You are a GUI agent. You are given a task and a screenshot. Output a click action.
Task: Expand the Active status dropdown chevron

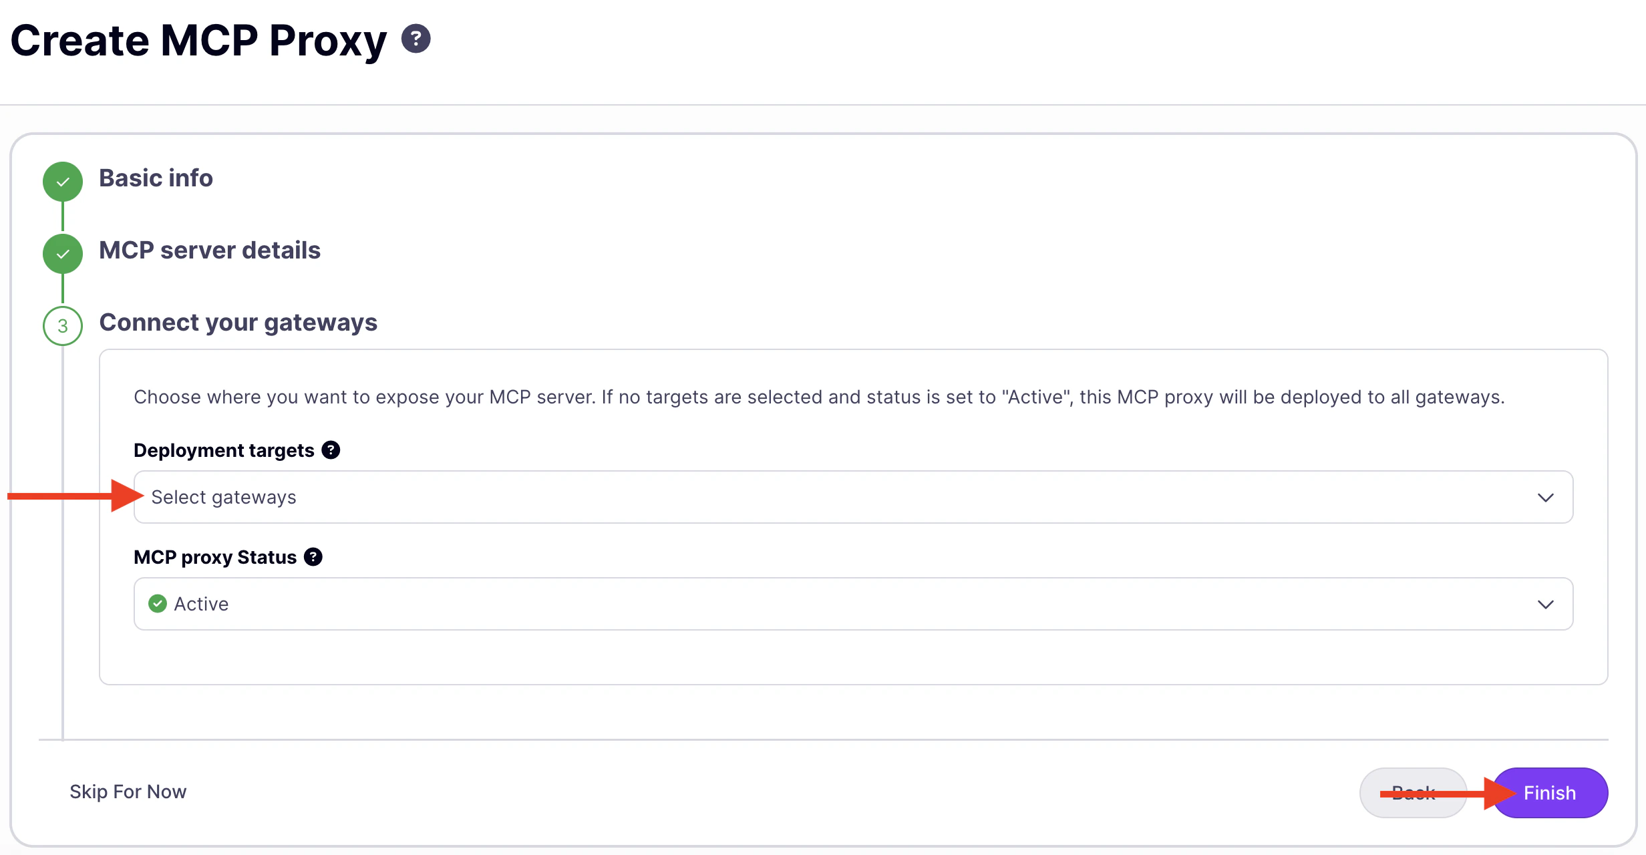click(x=1546, y=605)
